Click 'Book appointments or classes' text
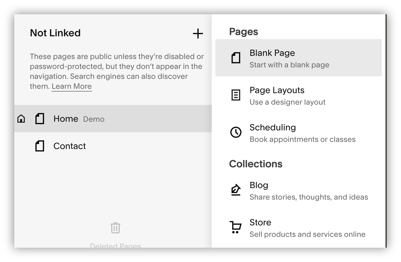Viewport: 401px width, 262px height. 303,139
